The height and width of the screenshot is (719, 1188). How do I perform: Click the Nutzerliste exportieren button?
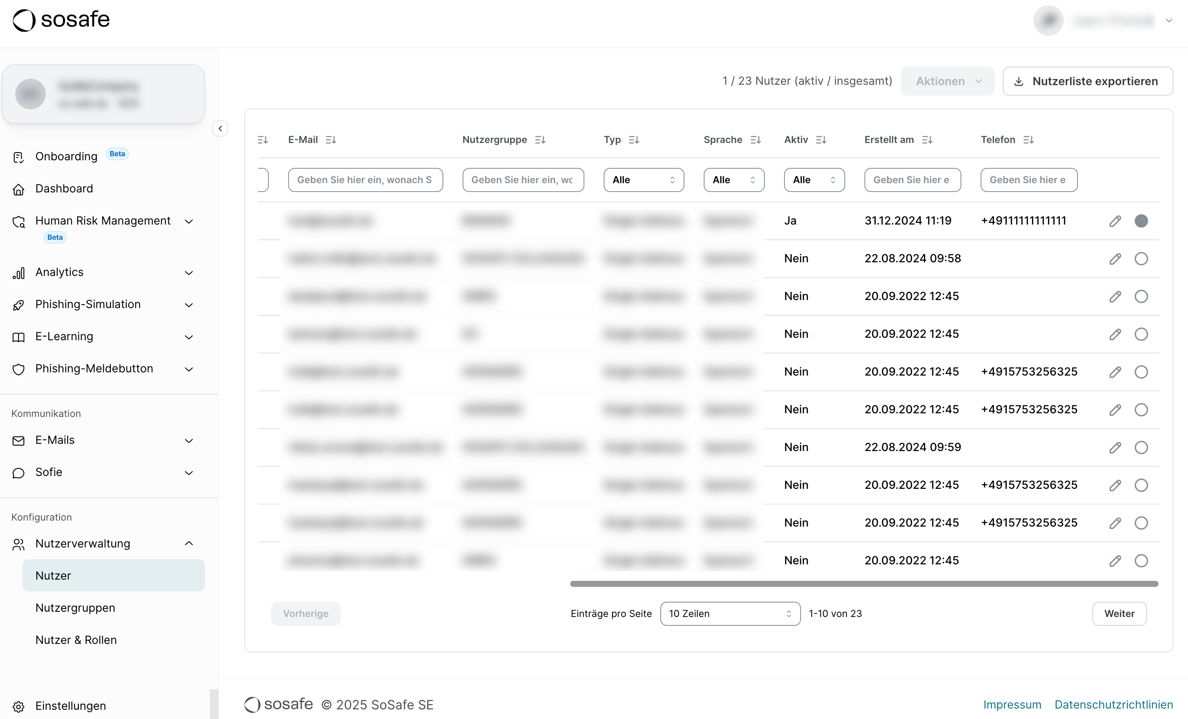pos(1088,81)
